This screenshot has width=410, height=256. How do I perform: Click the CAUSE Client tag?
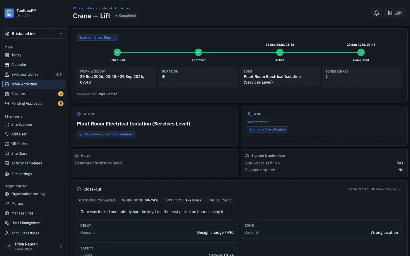coord(220,200)
